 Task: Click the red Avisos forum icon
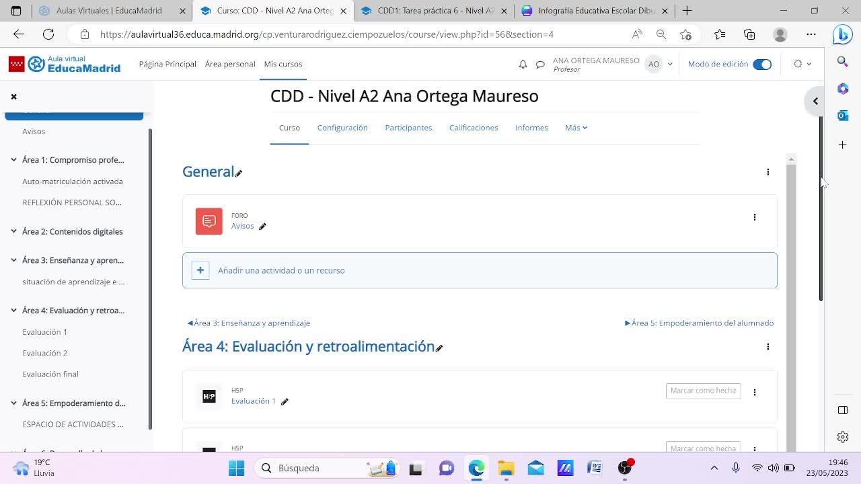click(209, 221)
